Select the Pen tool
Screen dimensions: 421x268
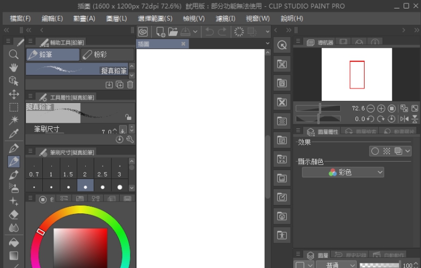point(14,149)
